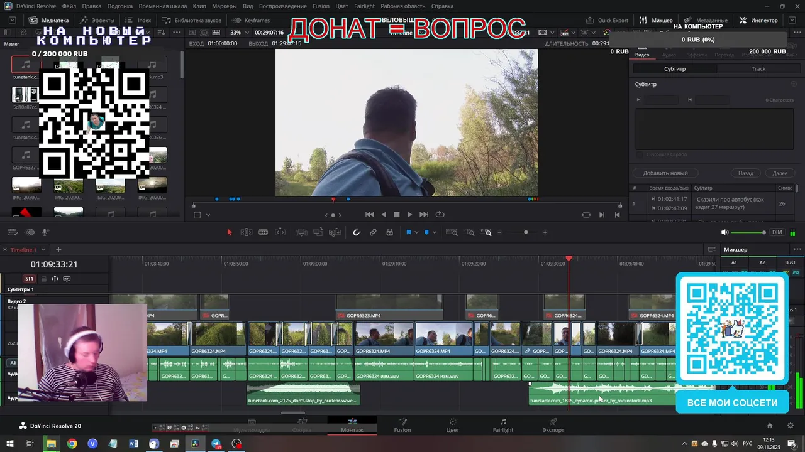Screen dimensions: 805x452
Task: Switch to the Экспорт page
Action: click(x=553, y=426)
